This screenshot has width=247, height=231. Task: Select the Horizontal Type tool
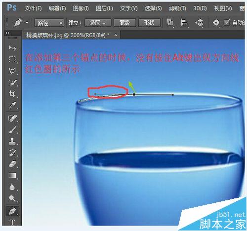(x=12, y=222)
